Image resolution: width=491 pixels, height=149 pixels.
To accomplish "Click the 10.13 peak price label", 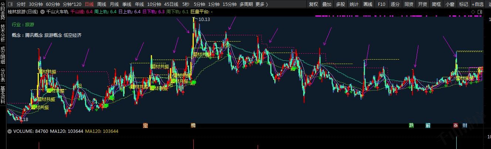I will 204,19.
